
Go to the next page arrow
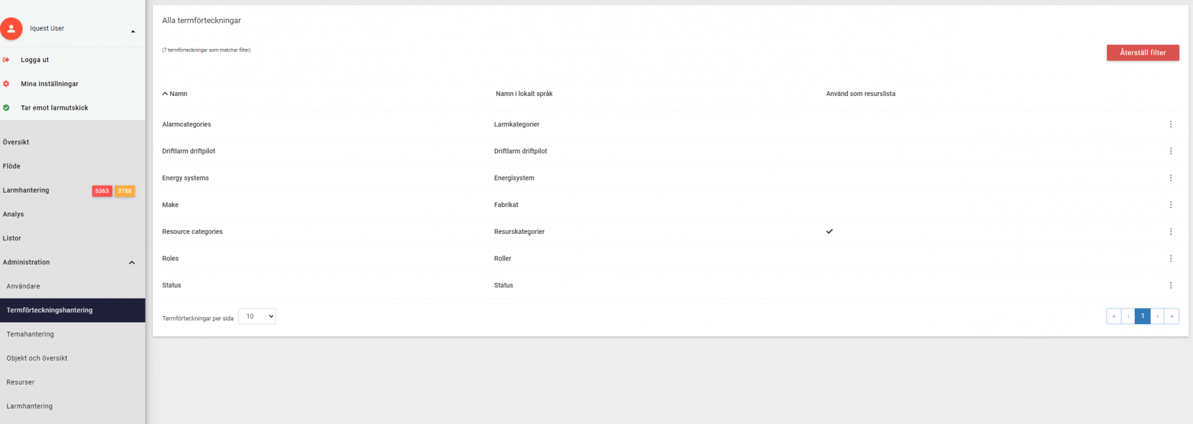1157,317
